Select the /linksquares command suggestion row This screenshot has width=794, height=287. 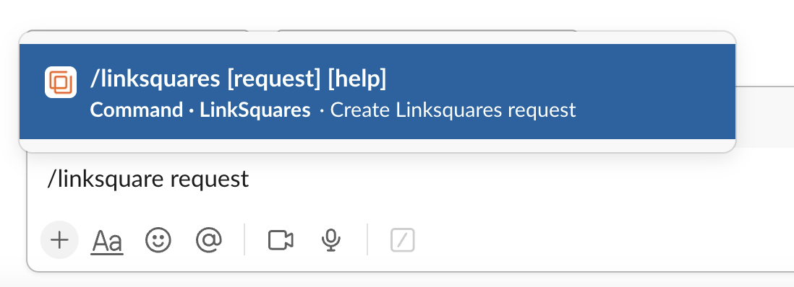[x=377, y=92]
